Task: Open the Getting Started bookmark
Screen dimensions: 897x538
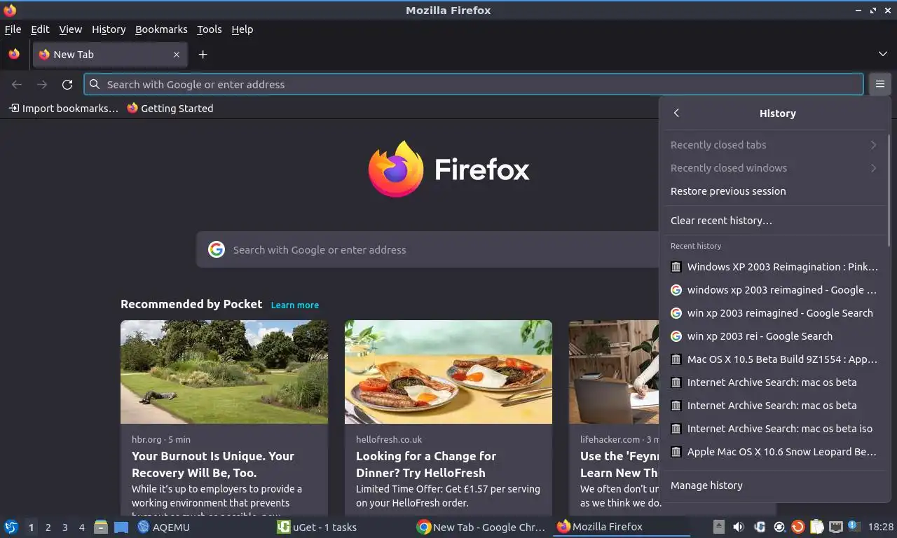Action: point(170,108)
